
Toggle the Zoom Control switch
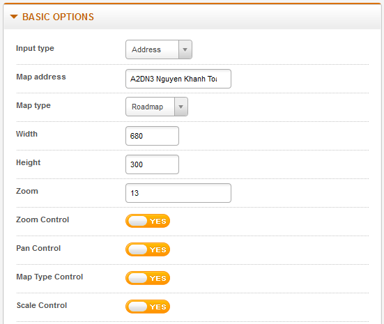148,221
